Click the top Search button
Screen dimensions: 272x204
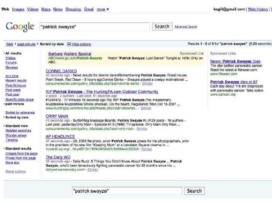click(x=162, y=27)
